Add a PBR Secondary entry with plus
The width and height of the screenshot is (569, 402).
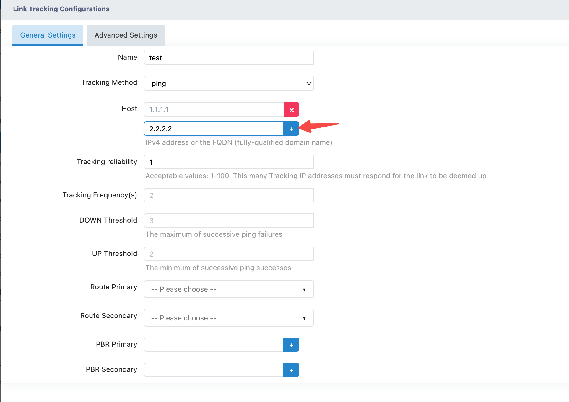pos(291,370)
